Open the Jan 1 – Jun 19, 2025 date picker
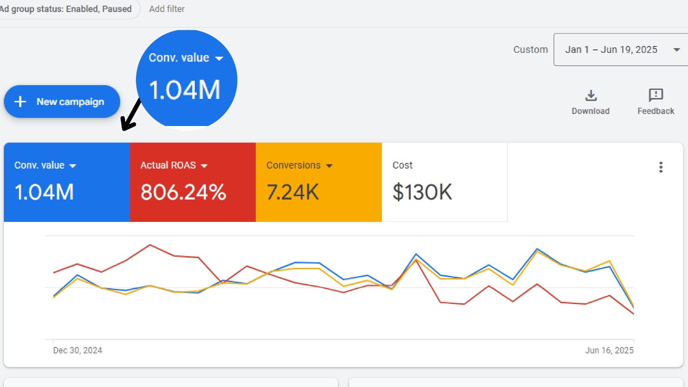The height and width of the screenshot is (387, 688). [x=619, y=50]
